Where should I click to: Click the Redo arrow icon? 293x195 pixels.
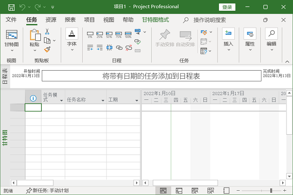[x=38, y=7]
